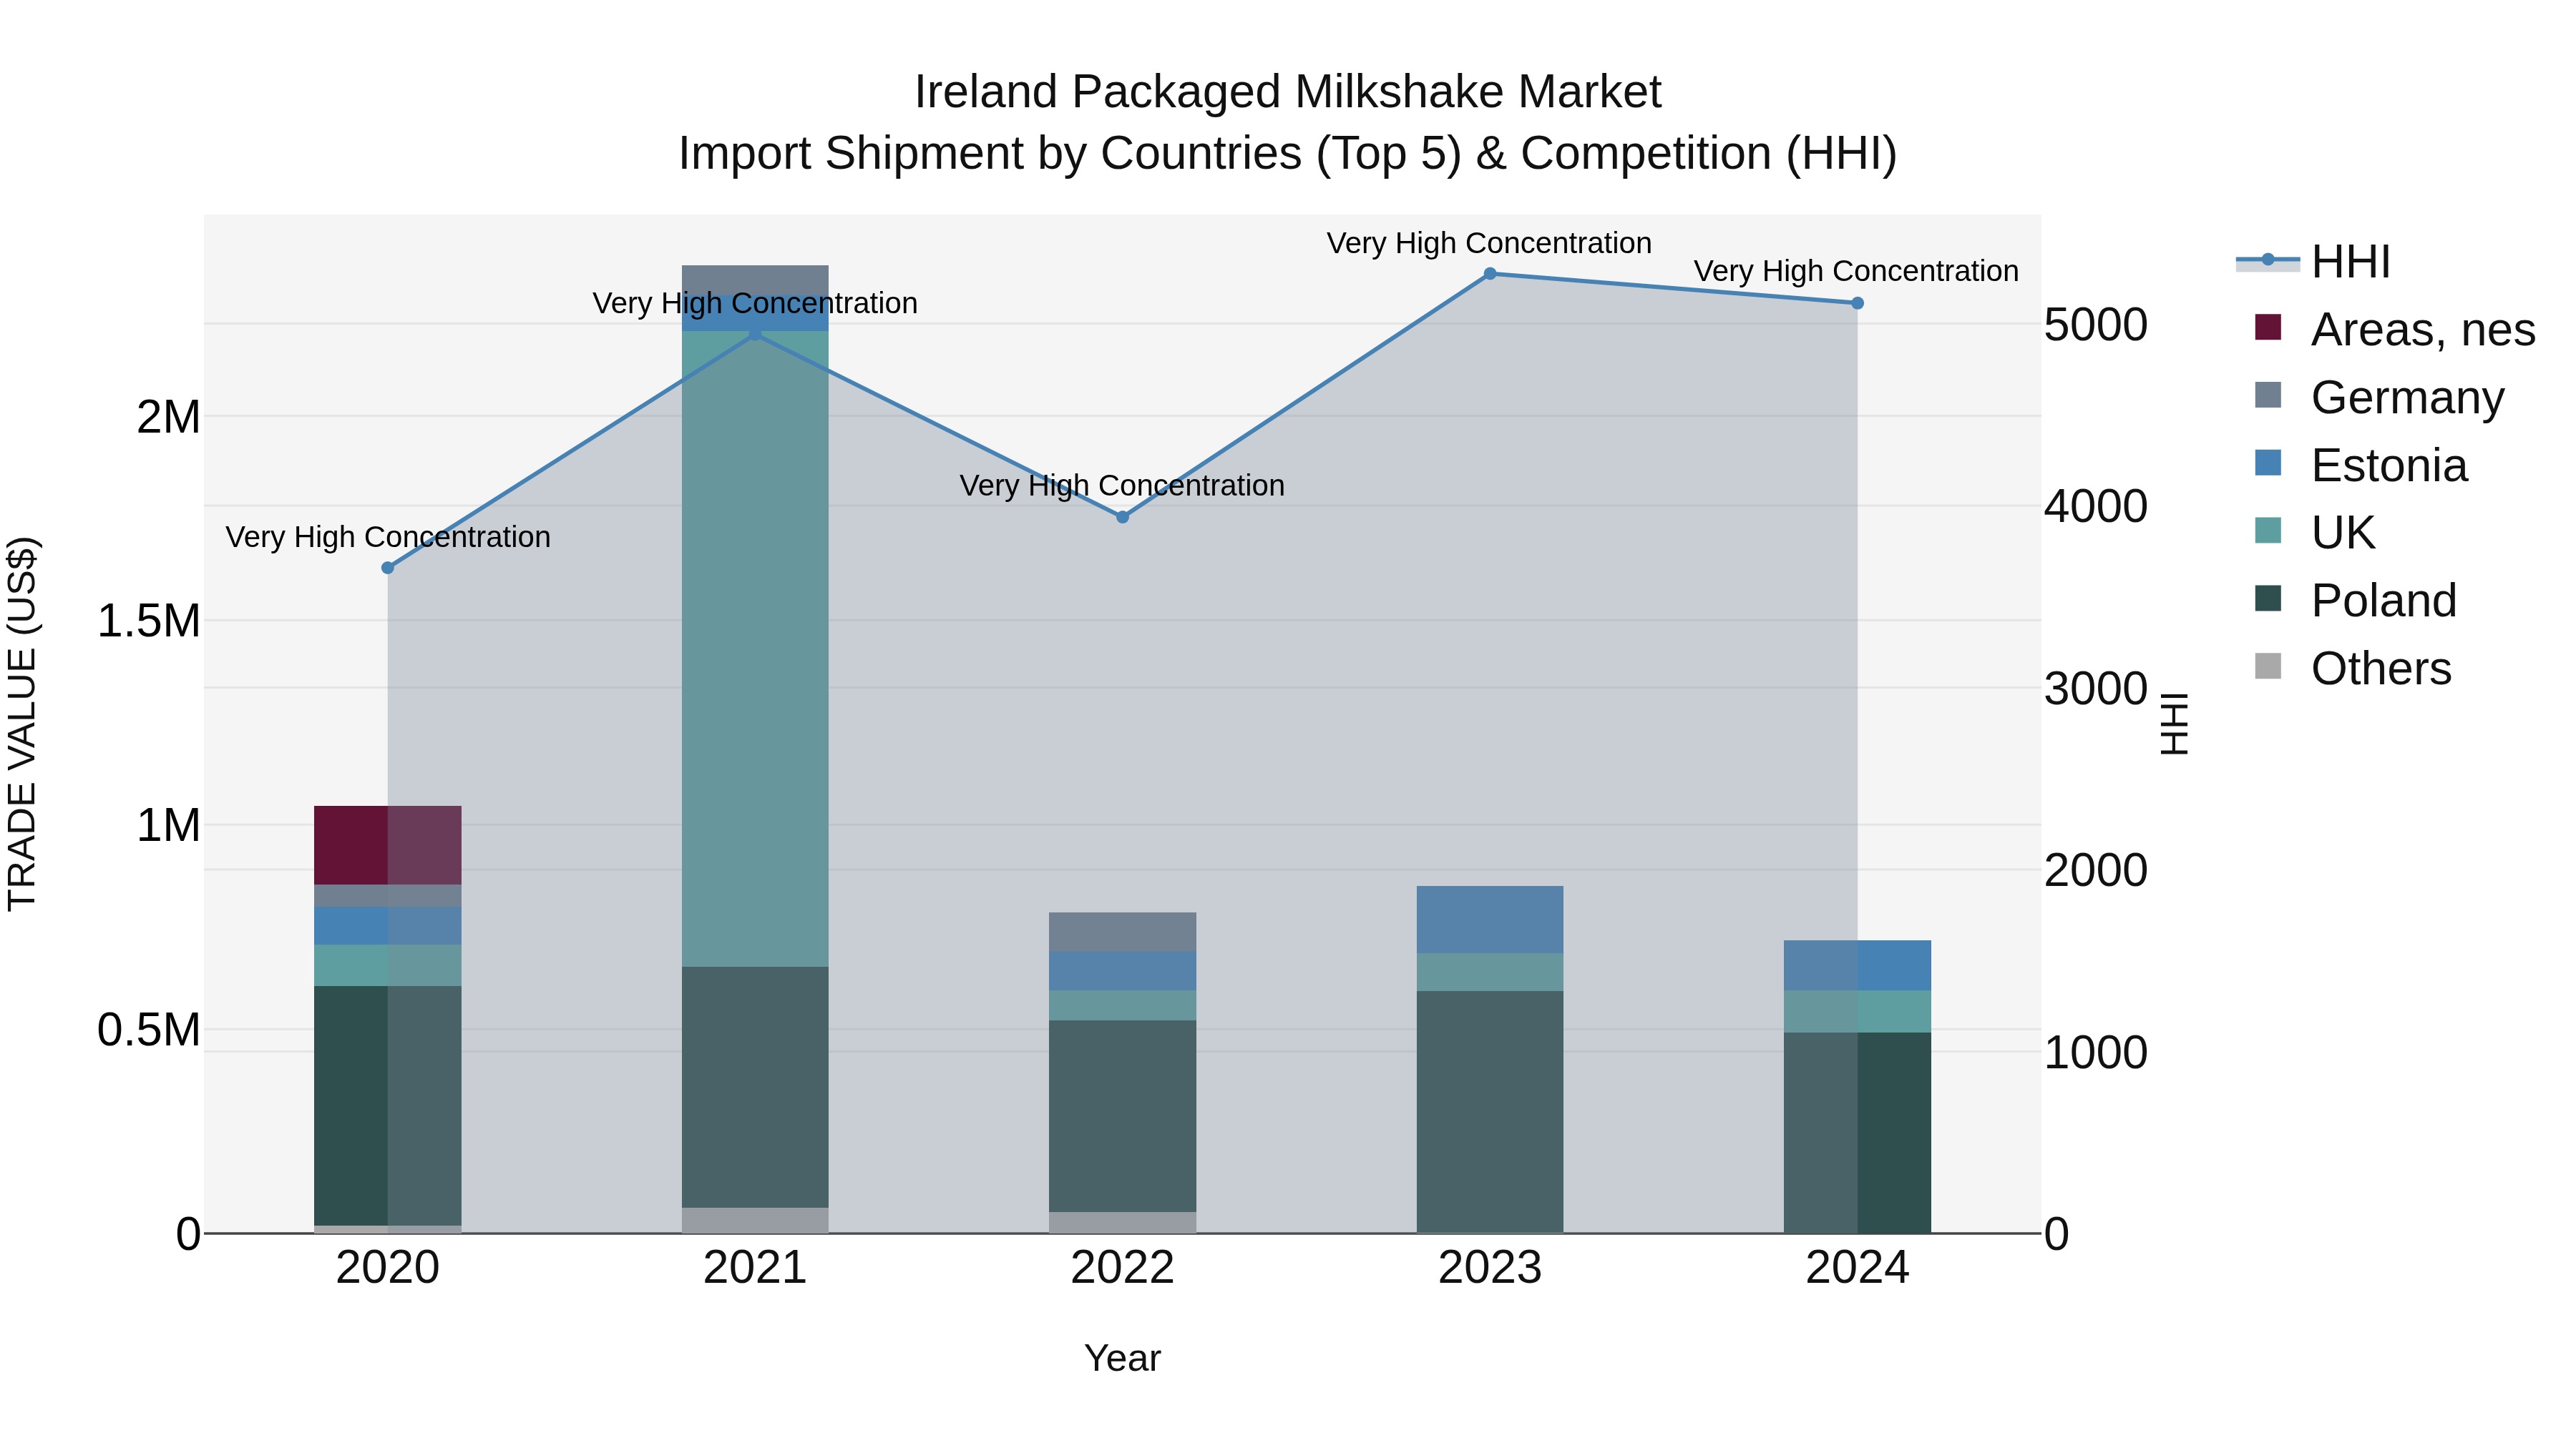Click the 2024 UK bar segment

pyautogui.click(x=1857, y=1011)
